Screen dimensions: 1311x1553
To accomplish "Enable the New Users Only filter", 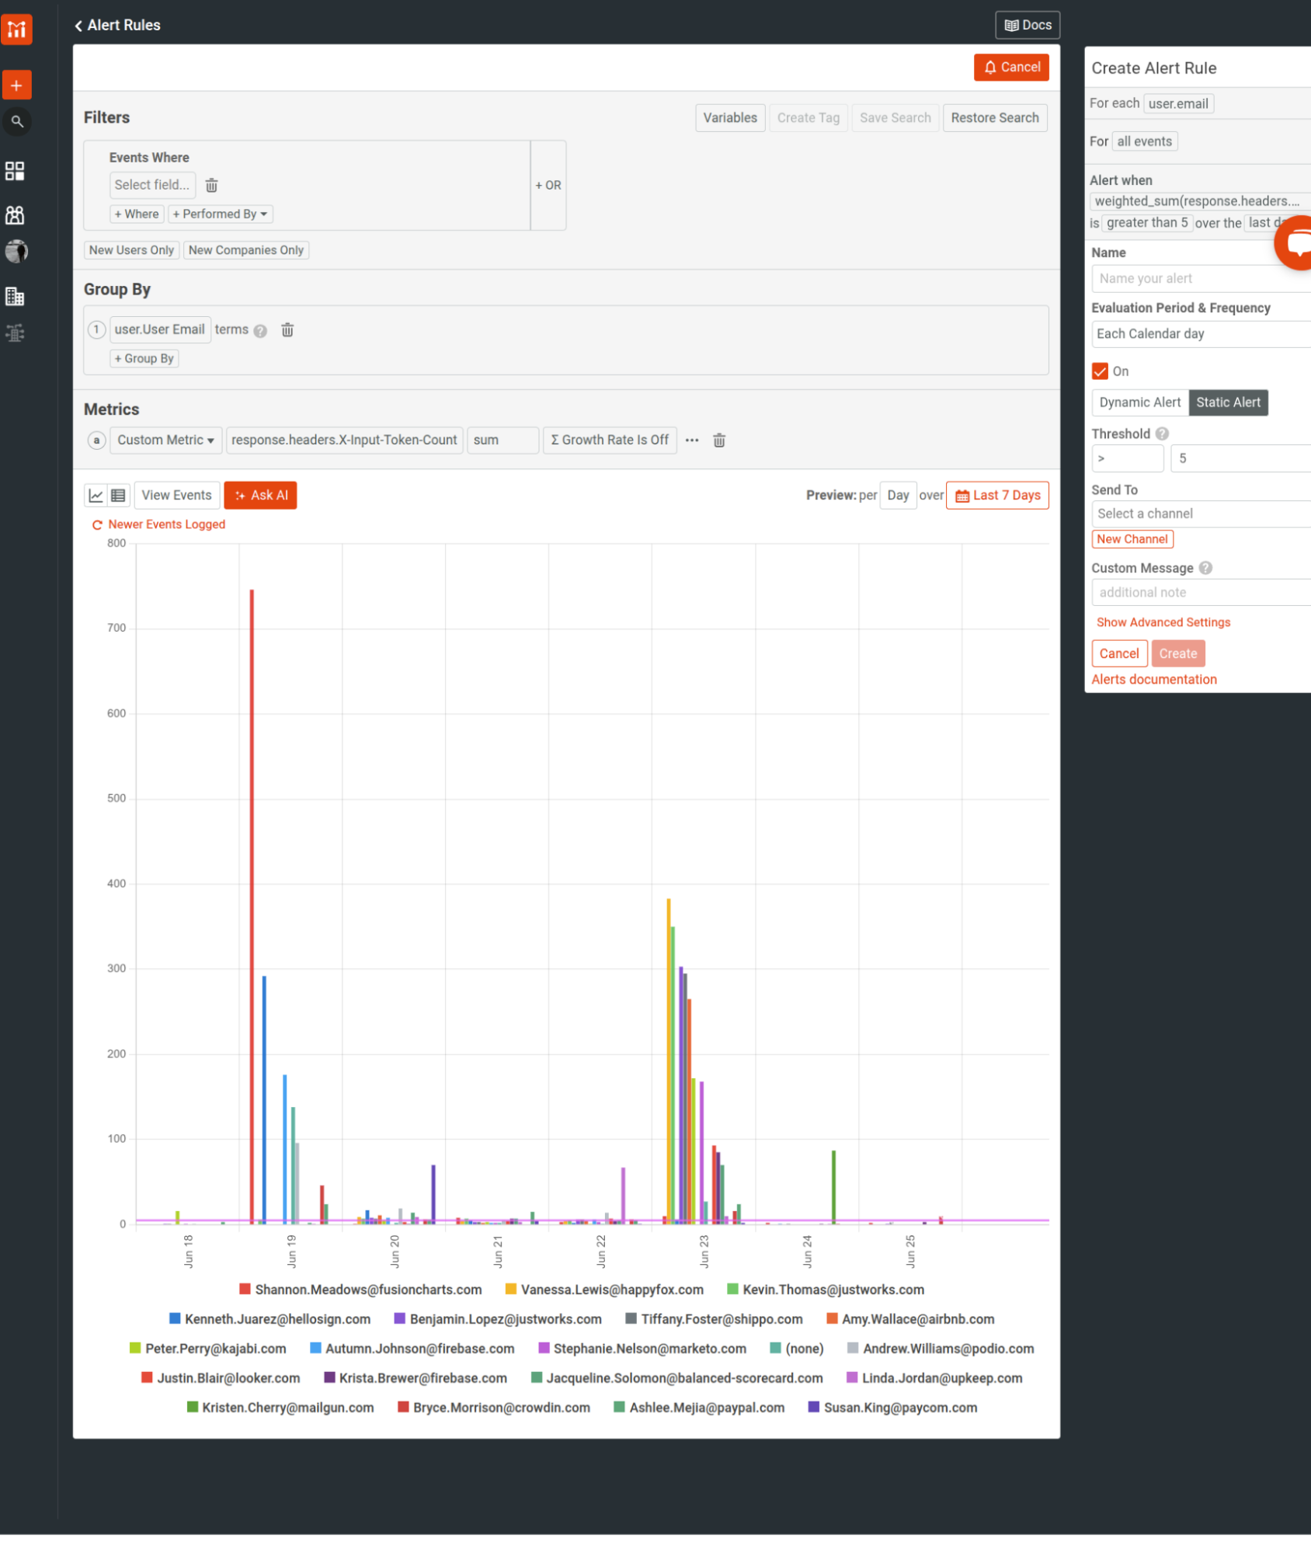I will [x=130, y=249].
